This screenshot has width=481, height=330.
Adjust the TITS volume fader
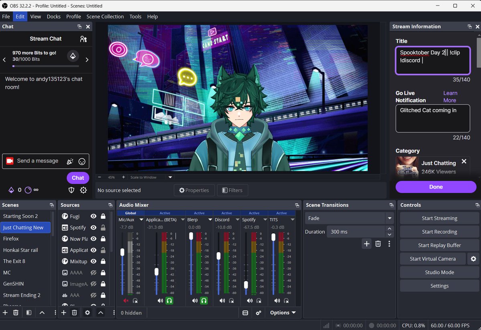coord(273,237)
